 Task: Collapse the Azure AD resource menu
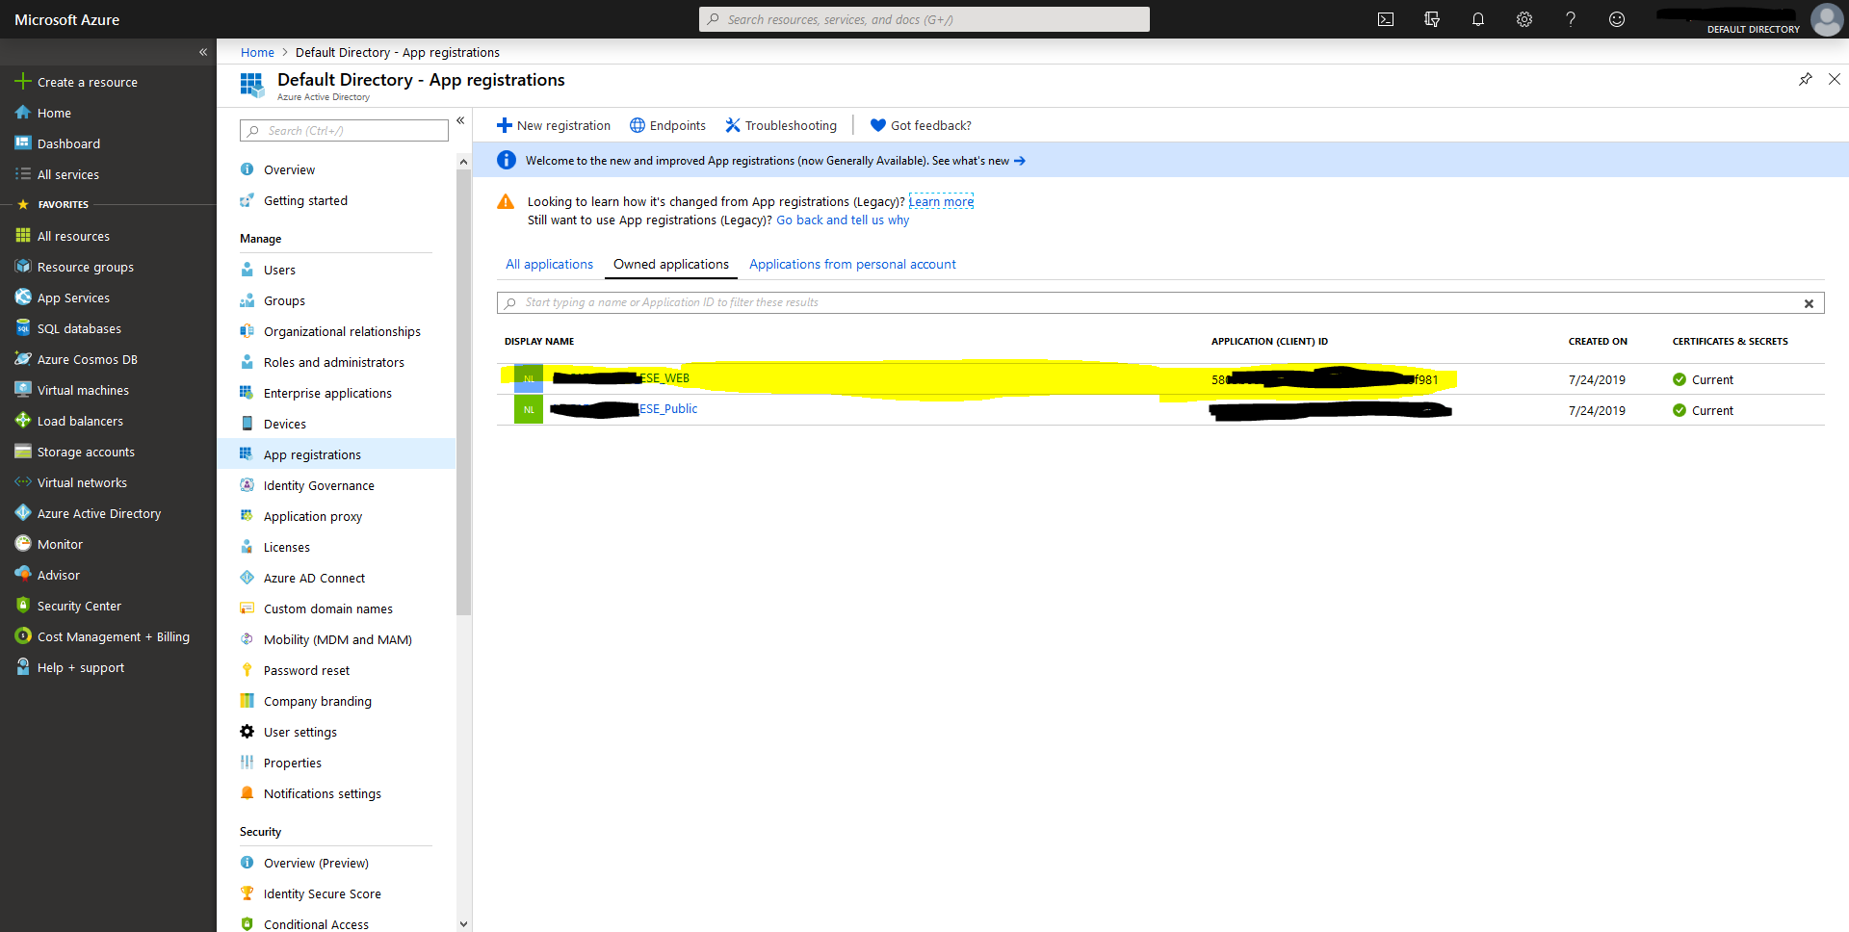(460, 120)
